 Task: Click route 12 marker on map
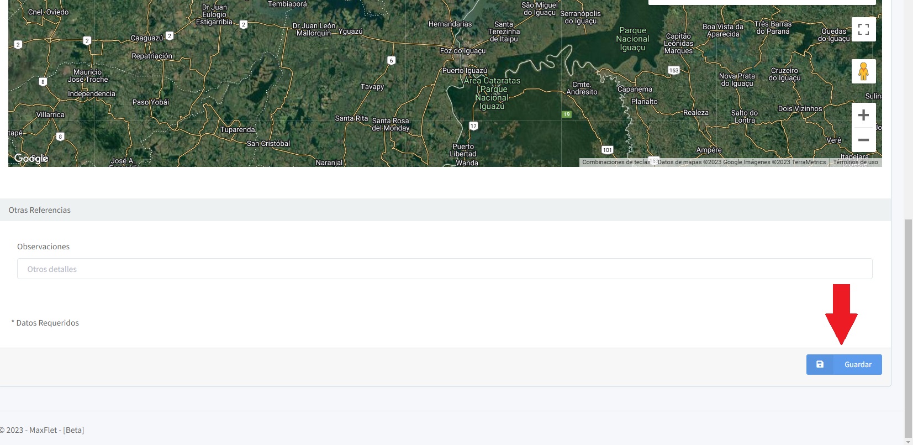point(473,126)
